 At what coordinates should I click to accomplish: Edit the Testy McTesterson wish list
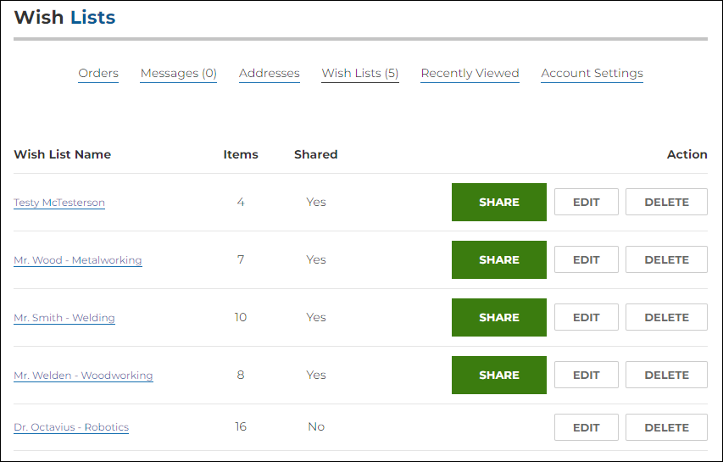[x=586, y=203]
